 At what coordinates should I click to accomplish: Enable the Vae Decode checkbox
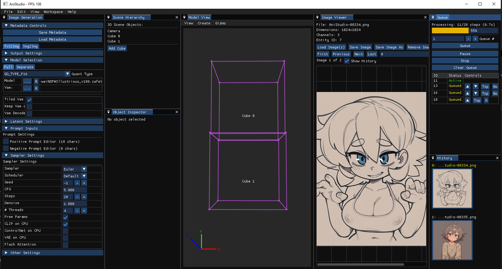(x=29, y=114)
